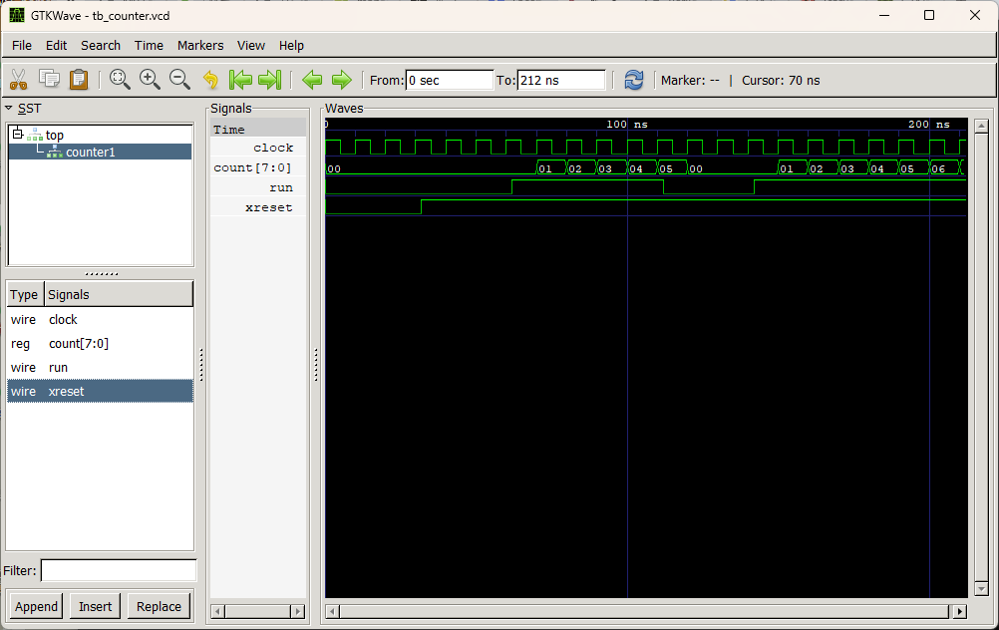Click the Paste traces clipboard icon
The height and width of the screenshot is (630, 999).
(x=79, y=80)
